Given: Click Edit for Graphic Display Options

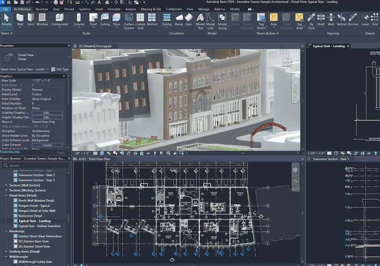Looking at the screenshot, I should point(47,117).
